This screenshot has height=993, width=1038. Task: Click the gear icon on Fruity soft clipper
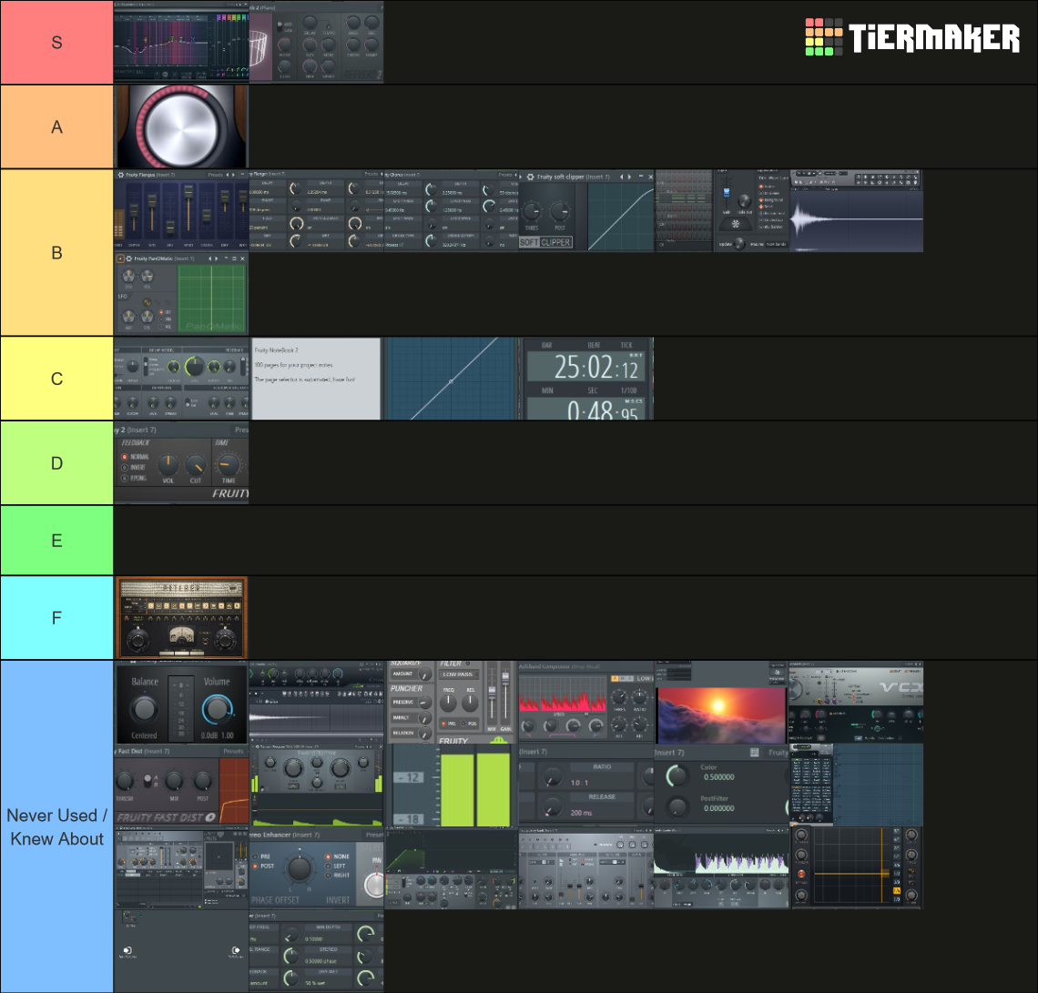[530, 177]
